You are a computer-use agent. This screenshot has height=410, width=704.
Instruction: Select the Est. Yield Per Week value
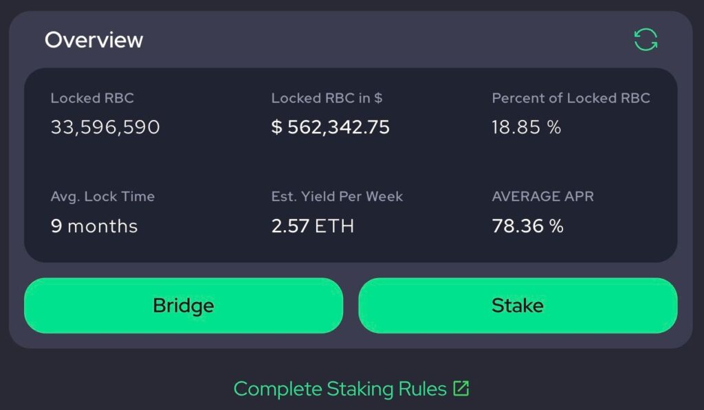click(x=311, y=225)
